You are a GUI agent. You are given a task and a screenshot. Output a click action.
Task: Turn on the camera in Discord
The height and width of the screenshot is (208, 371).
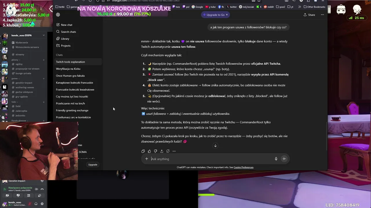click(7, 196)
